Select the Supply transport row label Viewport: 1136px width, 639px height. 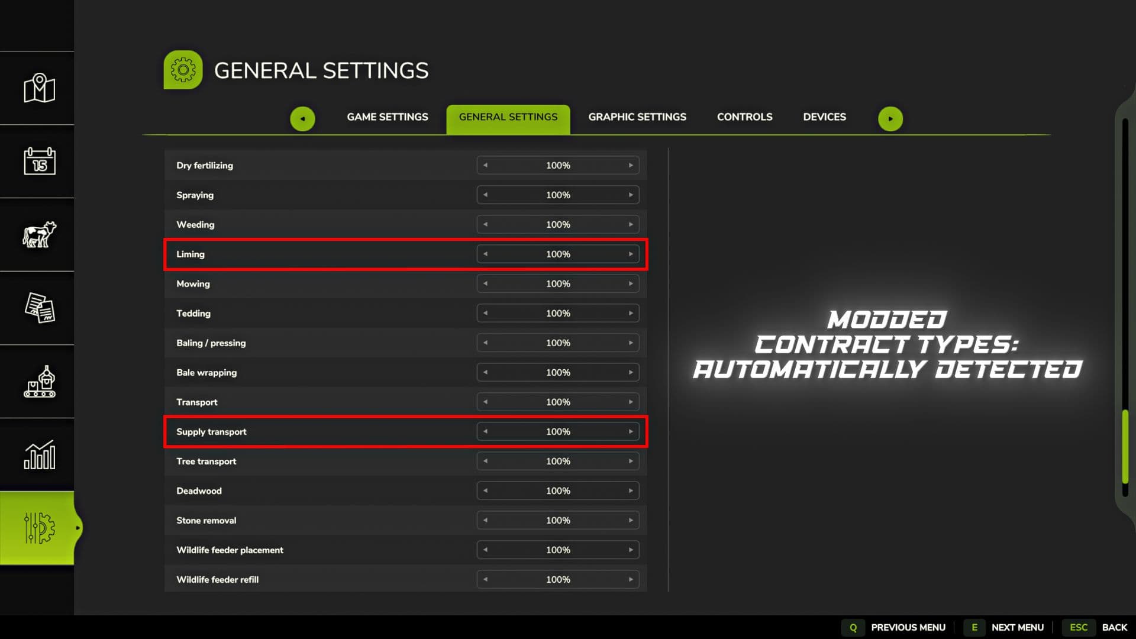coord(211,432)
